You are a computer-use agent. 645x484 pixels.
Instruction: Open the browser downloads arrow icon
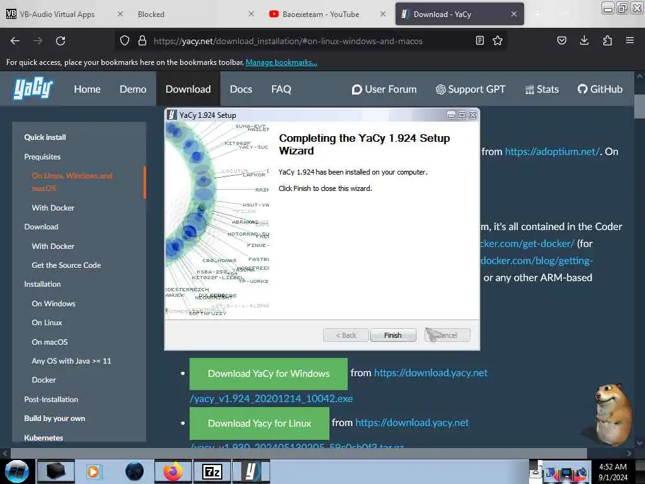pos(584,40)
